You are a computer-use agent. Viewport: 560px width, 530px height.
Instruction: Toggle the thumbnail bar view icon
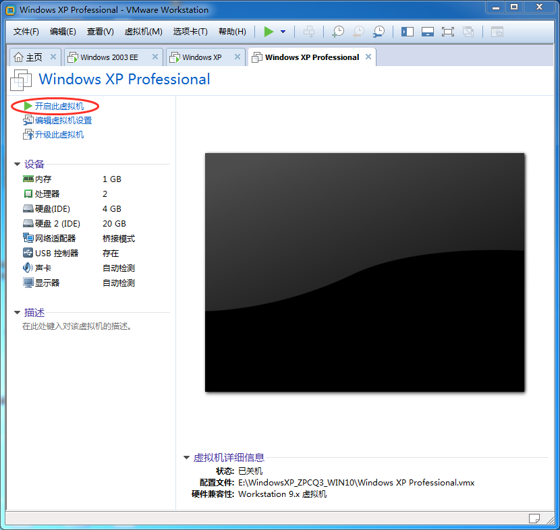tap(427, 32)
